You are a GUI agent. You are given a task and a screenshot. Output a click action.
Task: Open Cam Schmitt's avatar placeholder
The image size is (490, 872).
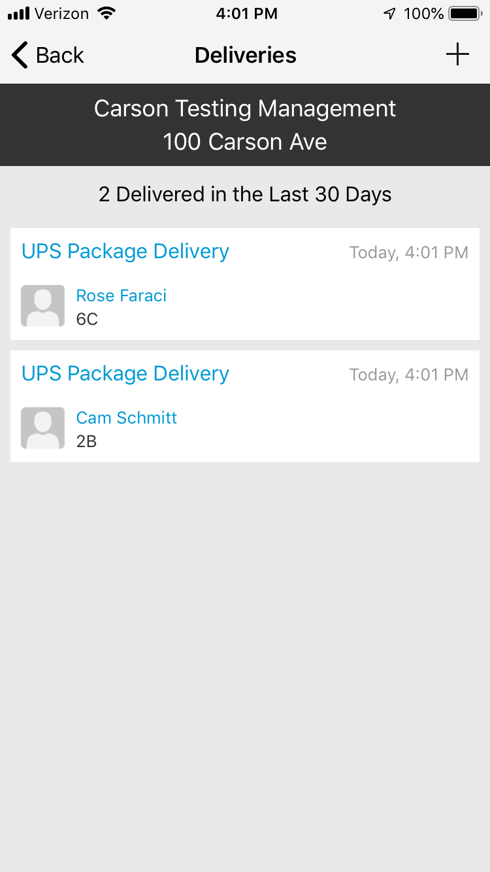pos(43,428)
